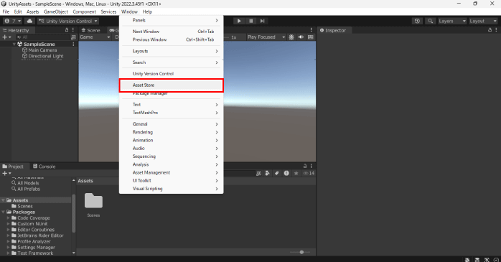
Task: Toggle the Stats overlay icon in Game view
Action: point(311,37)
